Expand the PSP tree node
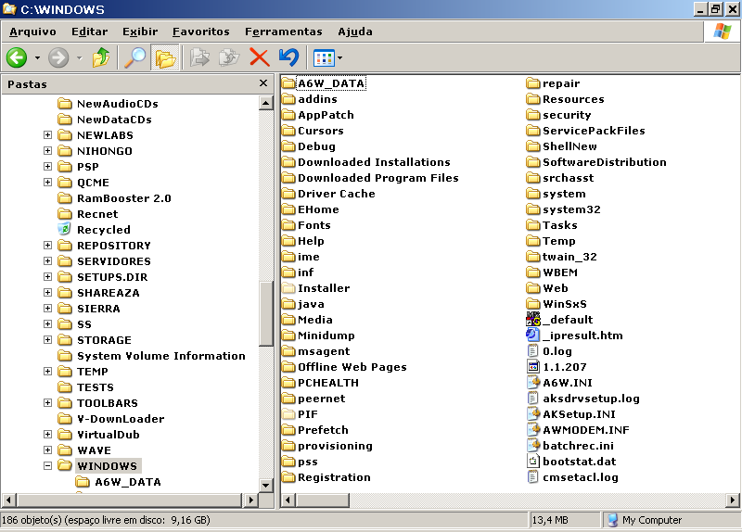 47,167
